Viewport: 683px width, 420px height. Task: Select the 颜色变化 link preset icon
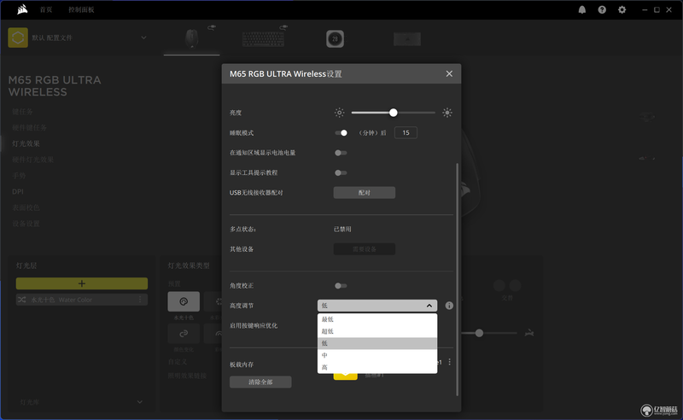tap(184, 333)
